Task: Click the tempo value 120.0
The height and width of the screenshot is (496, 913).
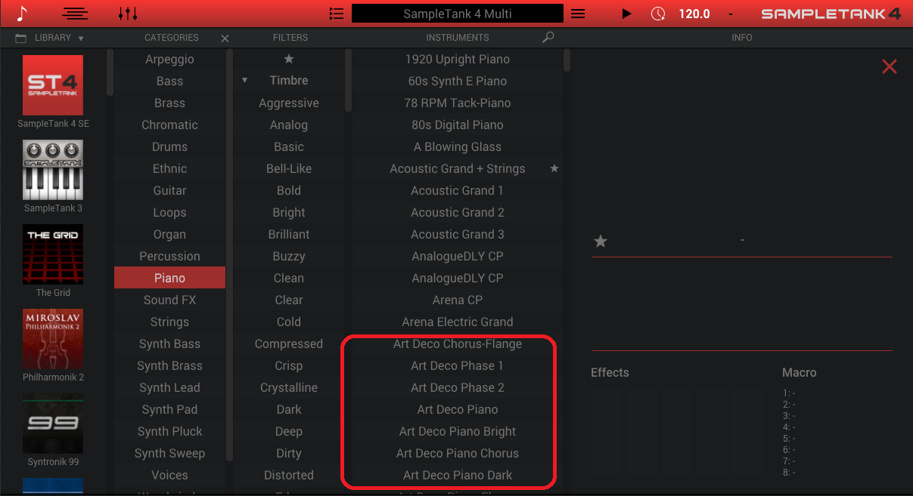Action: [x=694, y=14]
